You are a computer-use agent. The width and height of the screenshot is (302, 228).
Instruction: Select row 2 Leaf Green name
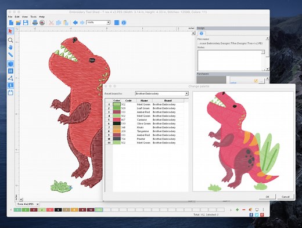(x=143, y=108)
